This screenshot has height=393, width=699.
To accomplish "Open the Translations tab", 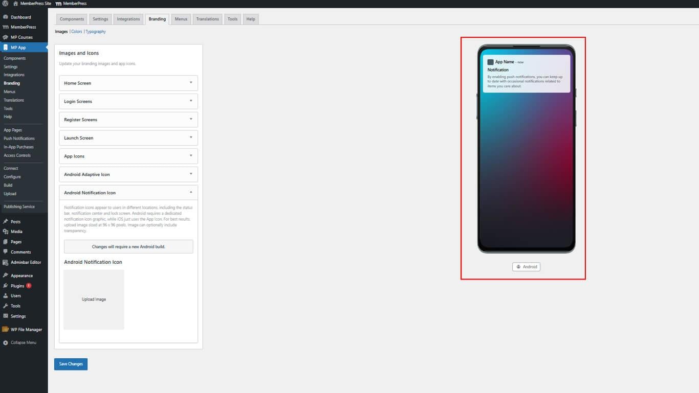I will pos(207,19).
